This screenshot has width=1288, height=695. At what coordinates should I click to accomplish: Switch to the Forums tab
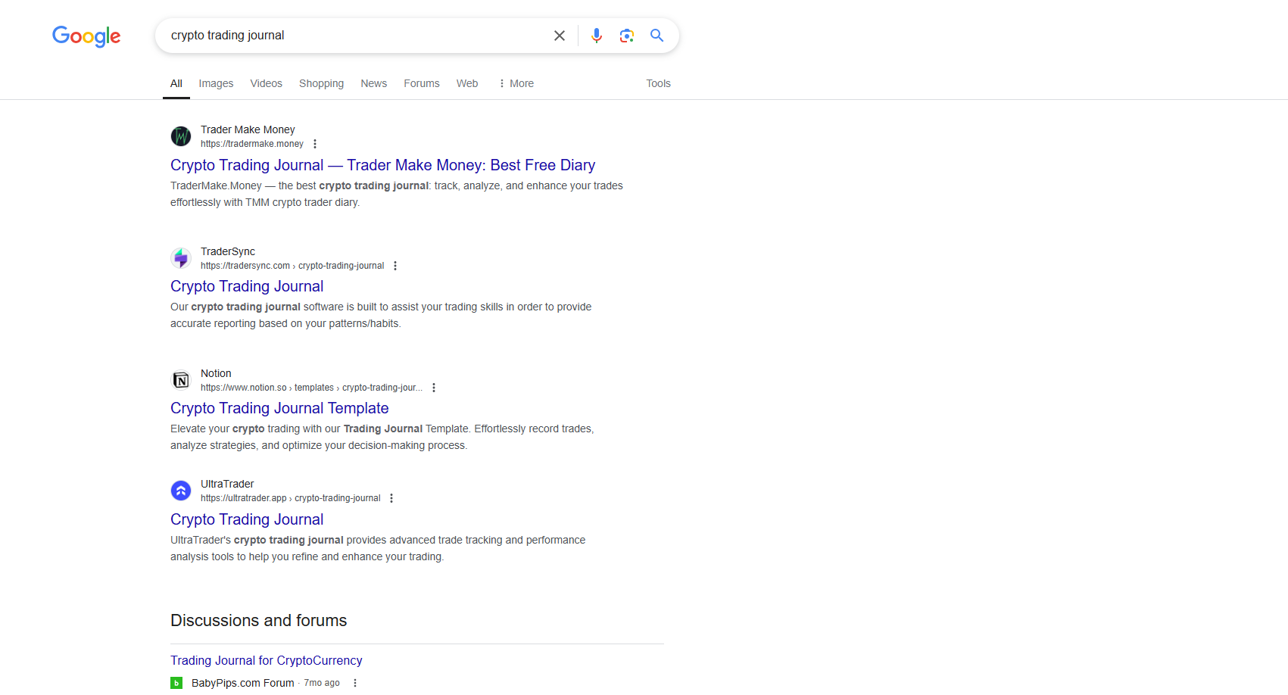(421, 83)
